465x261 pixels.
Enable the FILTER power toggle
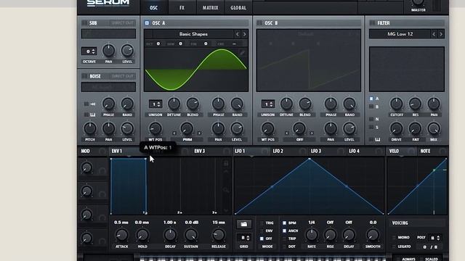tap(372, 22)
